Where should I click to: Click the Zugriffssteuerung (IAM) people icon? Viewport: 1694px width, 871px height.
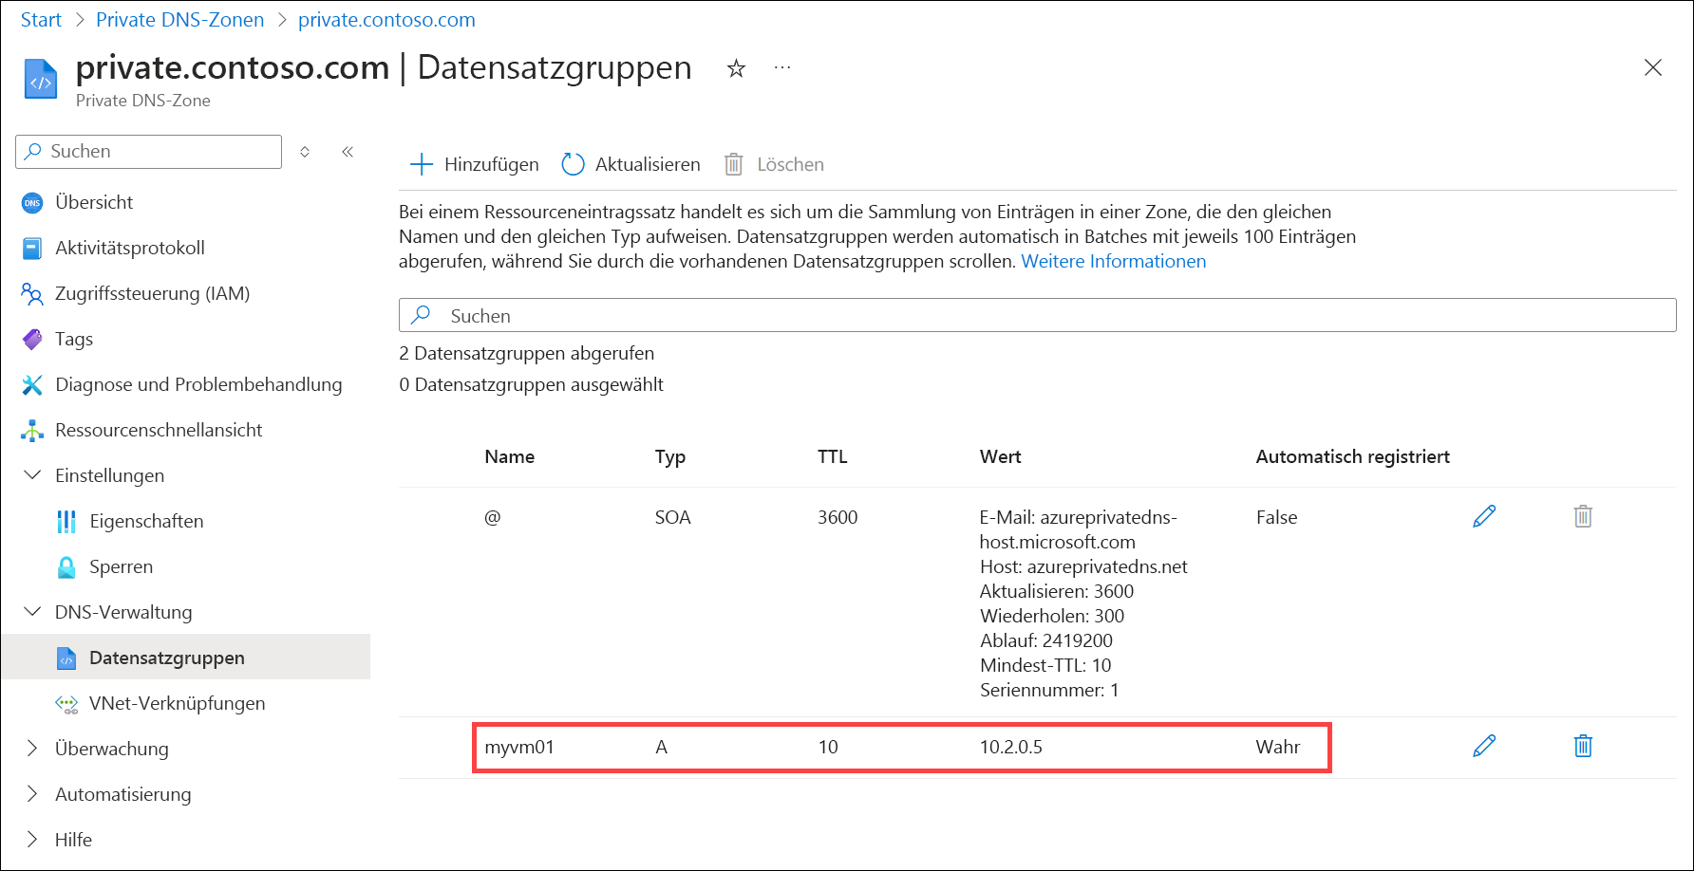32,294
